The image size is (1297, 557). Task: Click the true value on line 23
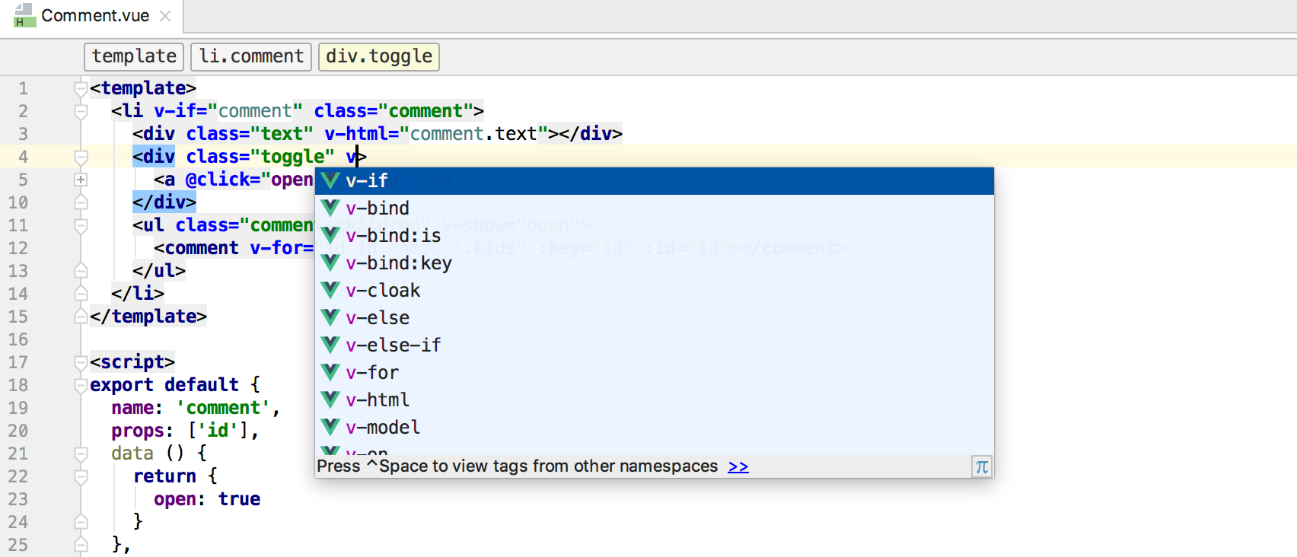239,499
